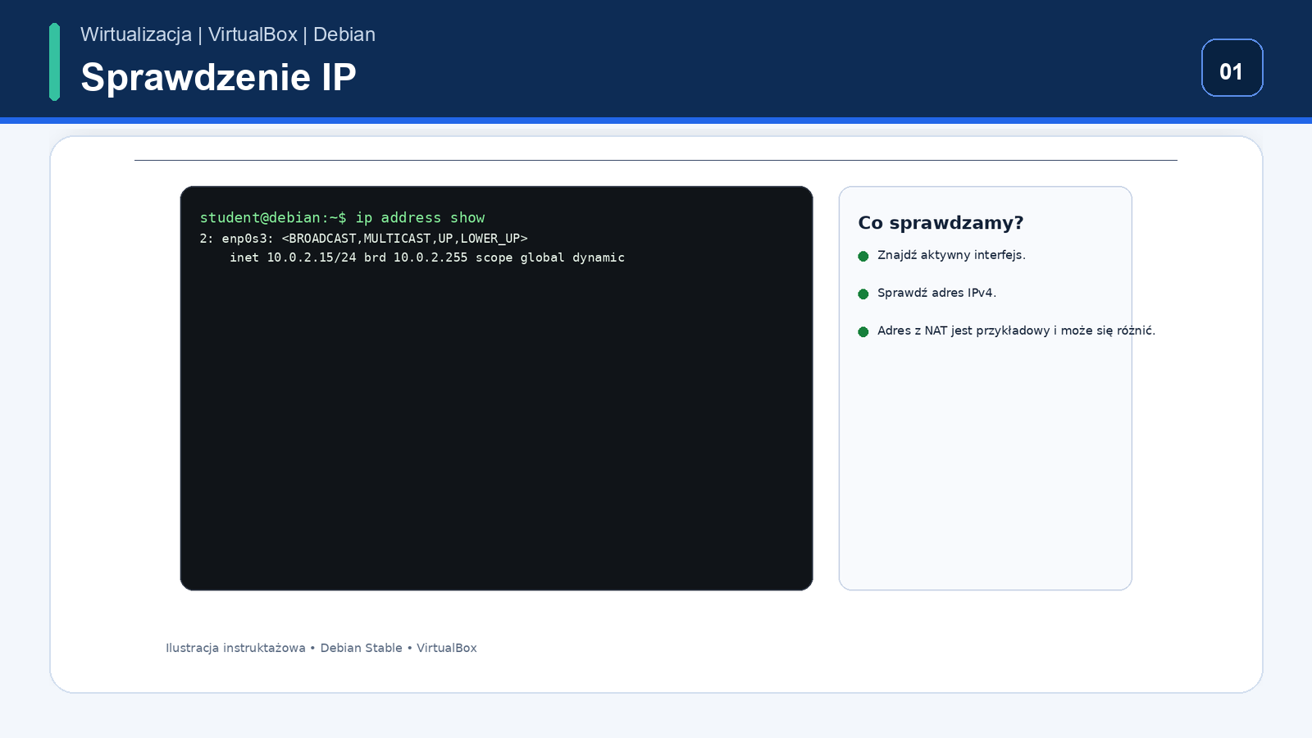Click green dot beside 'Sprawdź adres IPv4'
This screenshot has width=1312, height=738.
(863, 294)
